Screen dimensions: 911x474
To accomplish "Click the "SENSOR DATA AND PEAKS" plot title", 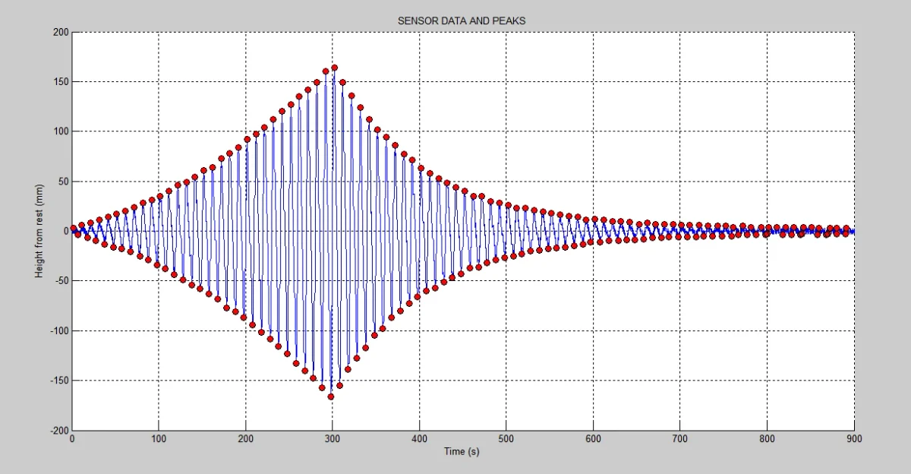I will 462,21.
